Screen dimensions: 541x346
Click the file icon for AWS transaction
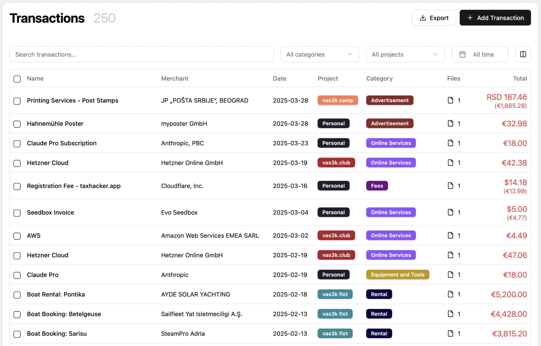point(450,235)
